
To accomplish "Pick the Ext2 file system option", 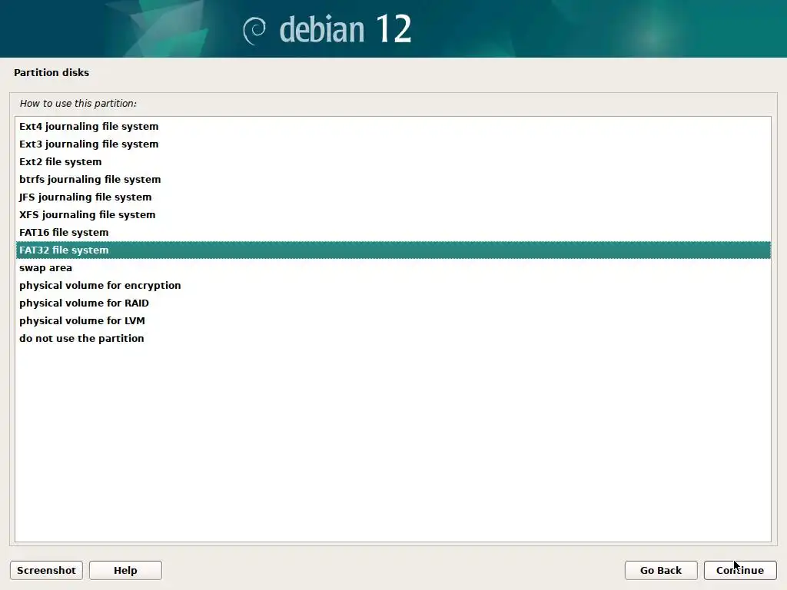I will pyautogui.click(x=393, y=161).
